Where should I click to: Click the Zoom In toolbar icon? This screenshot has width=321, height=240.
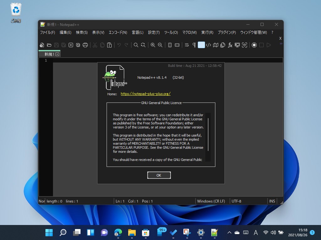point(153,45)
